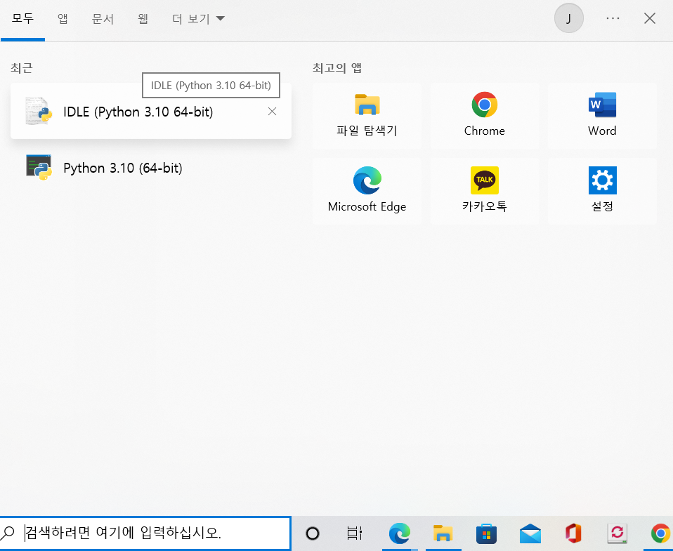Screen dimensions: 673x551
Task: Open 카카오톡 from top apps
Action: tap(484, 191)
